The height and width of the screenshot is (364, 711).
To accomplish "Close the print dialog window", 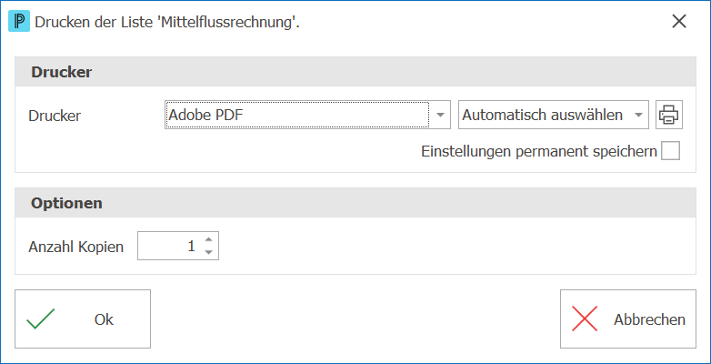I will coord(679,21).
